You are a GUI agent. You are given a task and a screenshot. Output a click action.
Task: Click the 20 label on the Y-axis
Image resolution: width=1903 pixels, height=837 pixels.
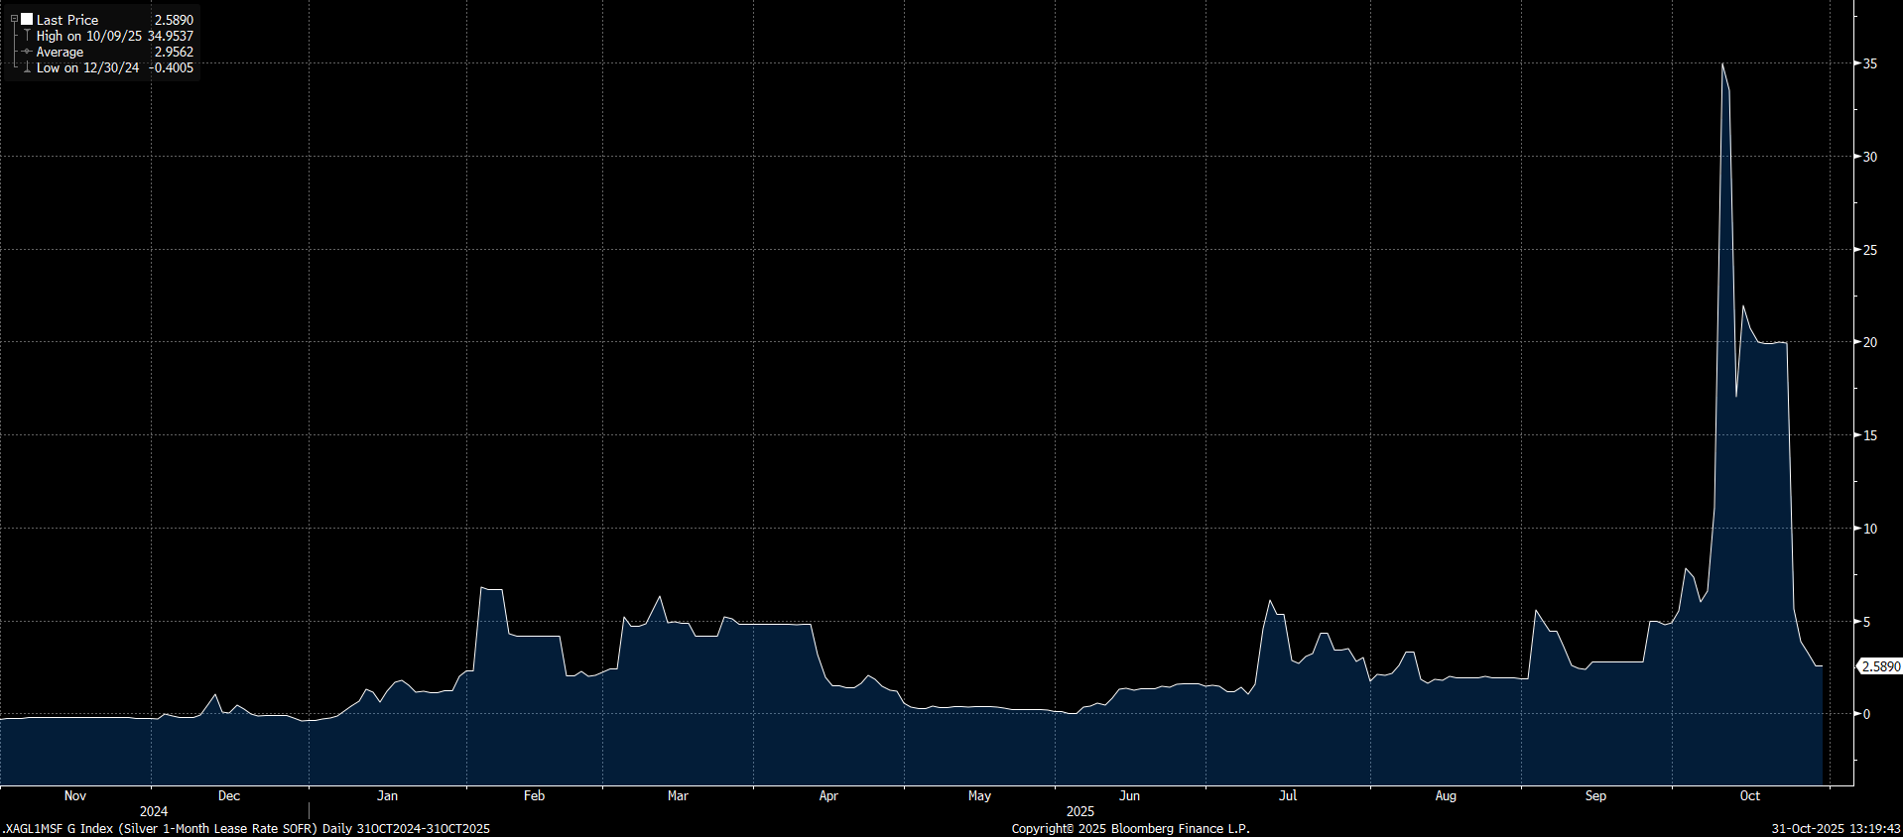[1869, 342]
